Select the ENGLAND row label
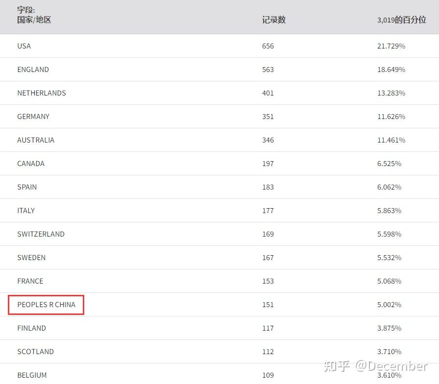The height and width of the screenshot is (384, 439). [33, 70]
